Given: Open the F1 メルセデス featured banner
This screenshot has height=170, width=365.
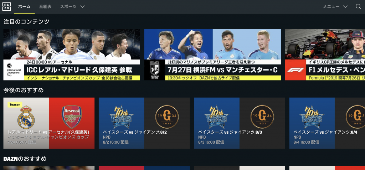Looking at the screenshot, I should click(x=325, y=55).
